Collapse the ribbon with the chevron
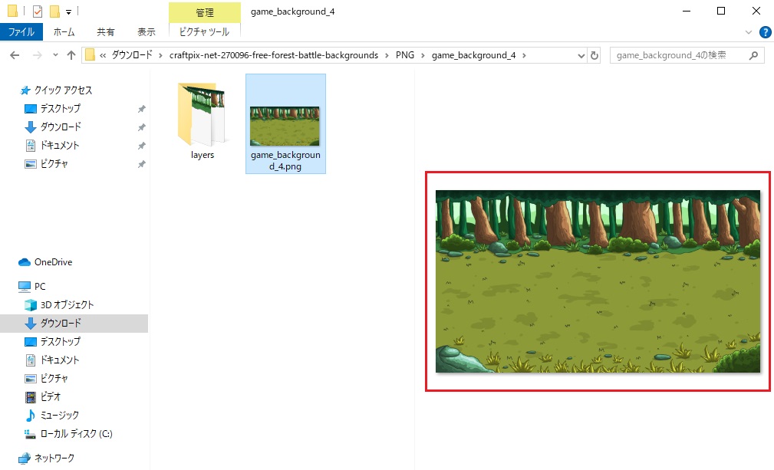 (749, 32)
